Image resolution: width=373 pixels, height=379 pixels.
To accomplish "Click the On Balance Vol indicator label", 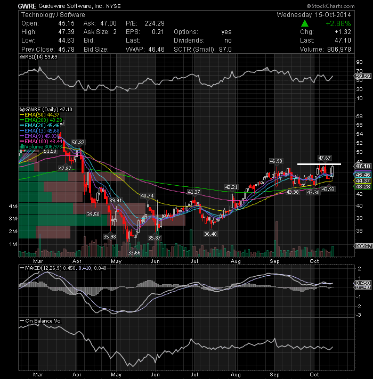I will [x=43, y=321].
